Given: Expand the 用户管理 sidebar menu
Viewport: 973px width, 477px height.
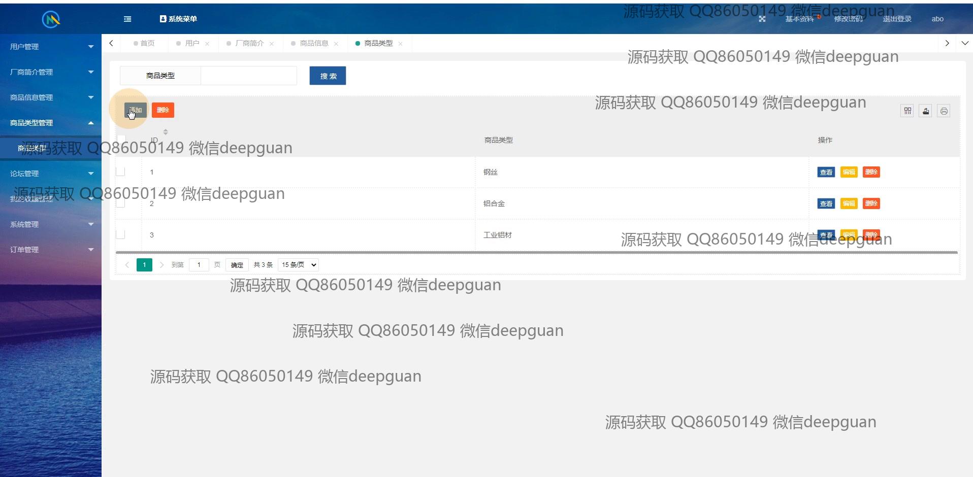Looking at the screenshot, I should tap(51, 47).
